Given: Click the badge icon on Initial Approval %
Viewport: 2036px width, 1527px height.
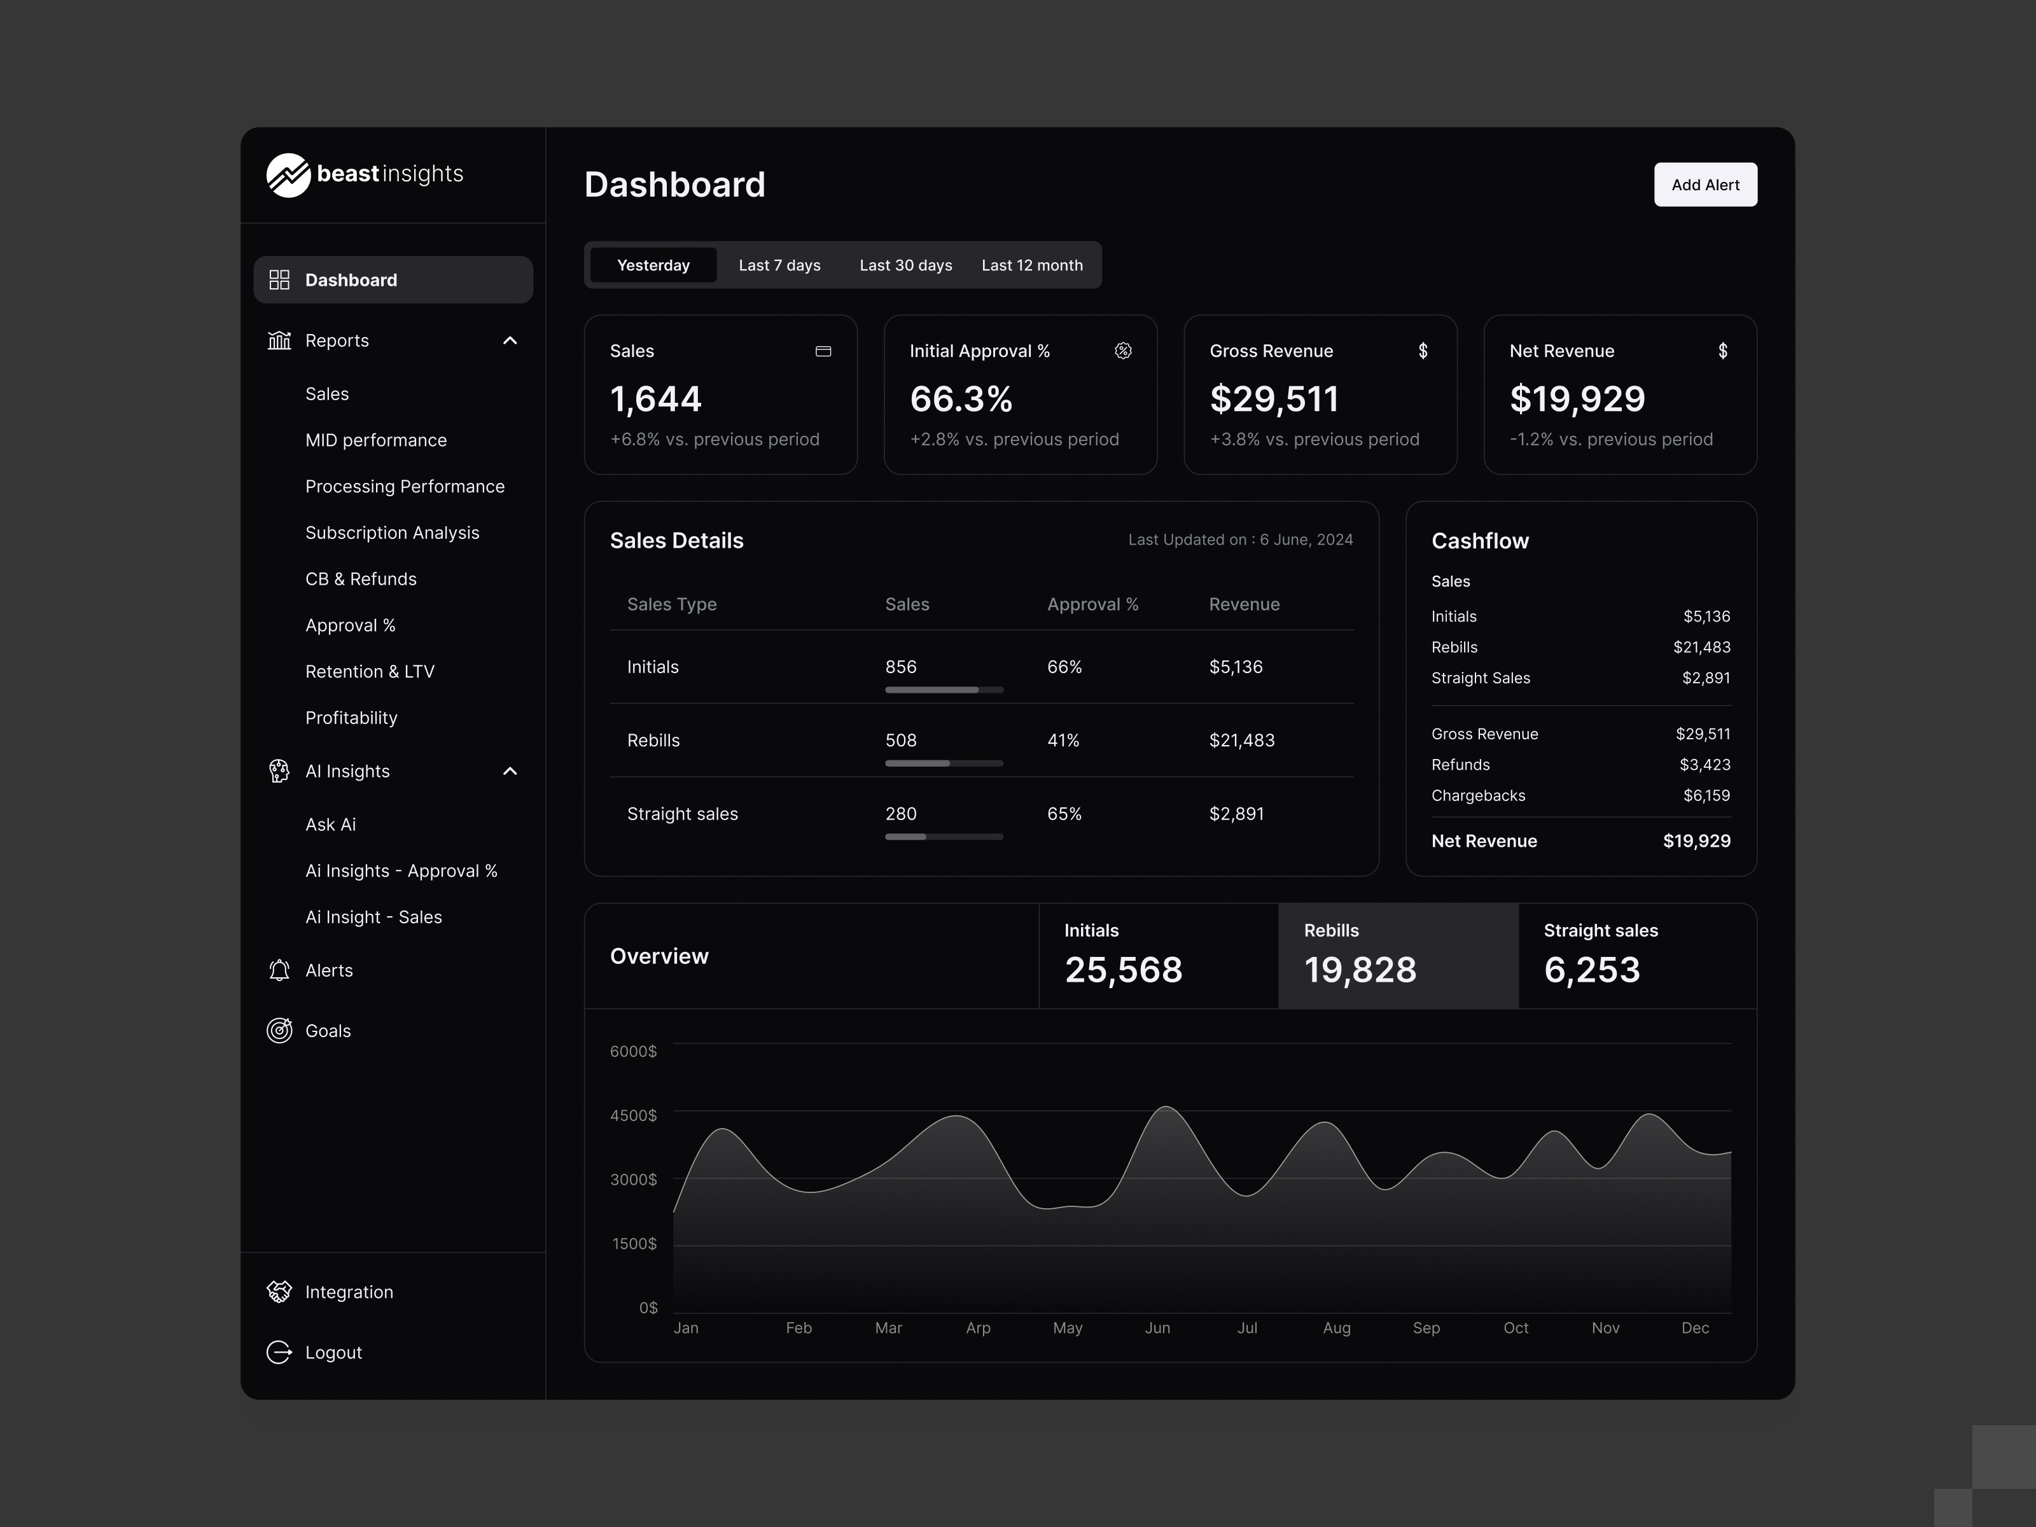Looking at the screenshot, I should pyautogui.click(x=1124, y=351).
